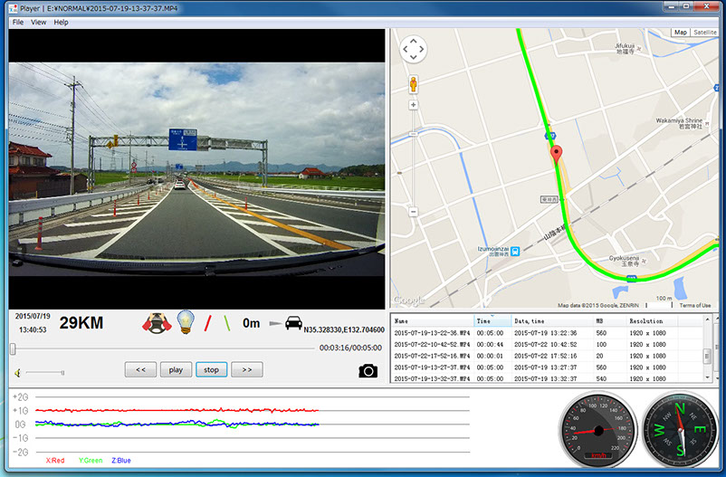Open the View menu
Image resolution: width=726 pixels, height=477 pixels.
[x=38, y=23]
